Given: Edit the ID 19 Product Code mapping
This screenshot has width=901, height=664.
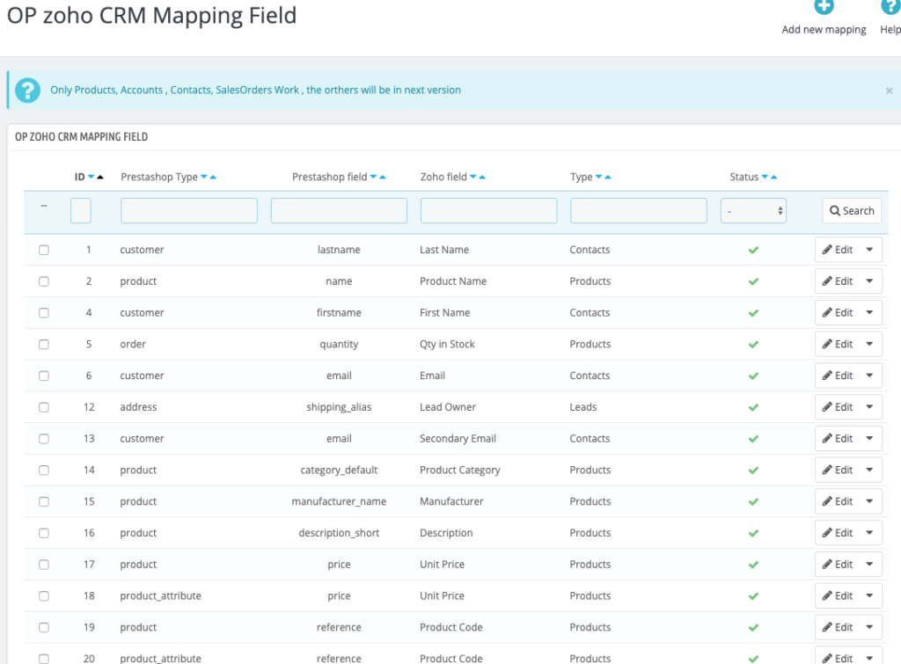Looking at the screenshot, I should tap(838, 628).
